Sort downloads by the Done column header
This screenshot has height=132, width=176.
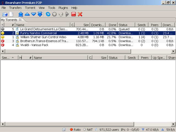point(111,25)
